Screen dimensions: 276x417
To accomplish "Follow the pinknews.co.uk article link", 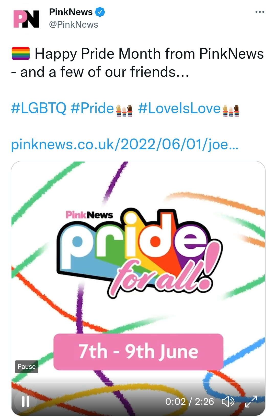I will tap(125, 144).
